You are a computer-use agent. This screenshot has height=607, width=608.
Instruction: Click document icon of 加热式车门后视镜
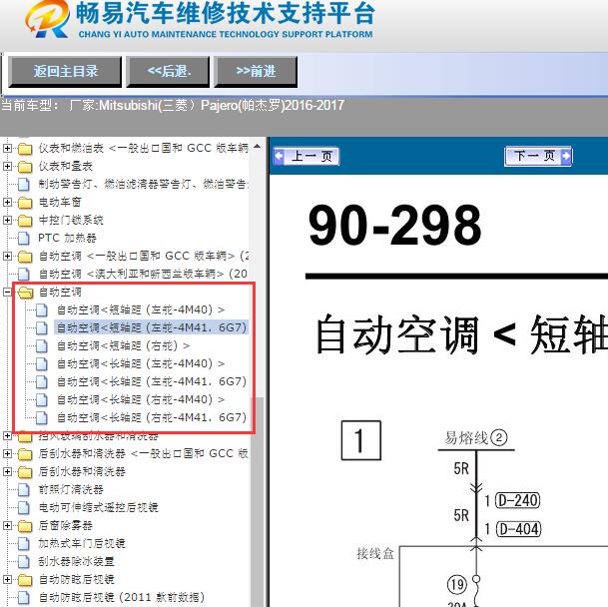[24, 544]
